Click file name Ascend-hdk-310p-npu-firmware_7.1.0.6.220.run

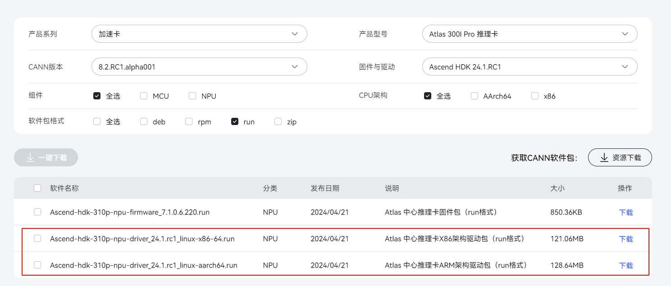click(x=130, y=212)
